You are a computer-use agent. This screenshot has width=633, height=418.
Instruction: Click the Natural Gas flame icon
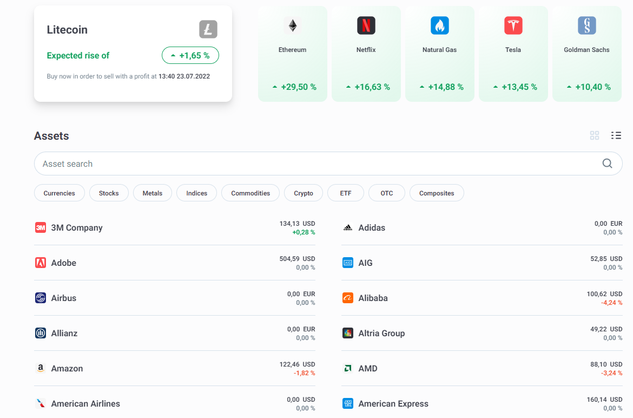[x=440, y=25]
